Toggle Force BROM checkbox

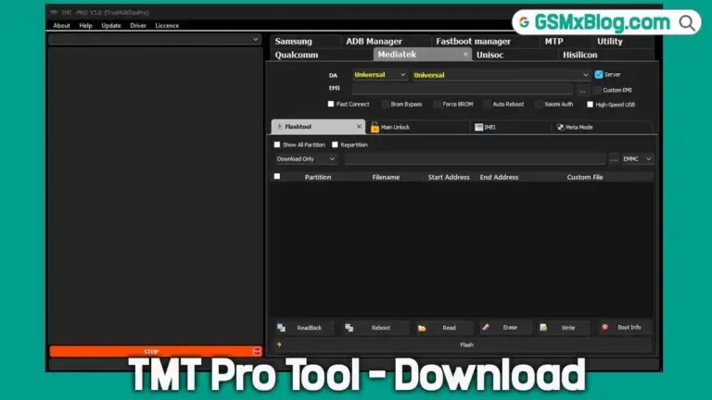437,105
